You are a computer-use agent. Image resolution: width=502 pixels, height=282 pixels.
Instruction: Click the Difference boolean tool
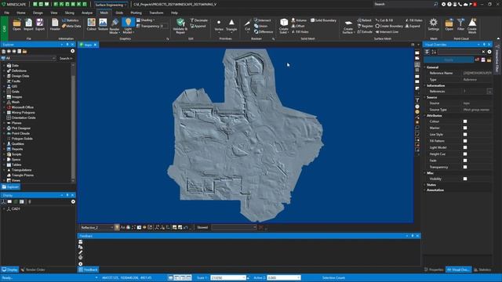point(264,31)
